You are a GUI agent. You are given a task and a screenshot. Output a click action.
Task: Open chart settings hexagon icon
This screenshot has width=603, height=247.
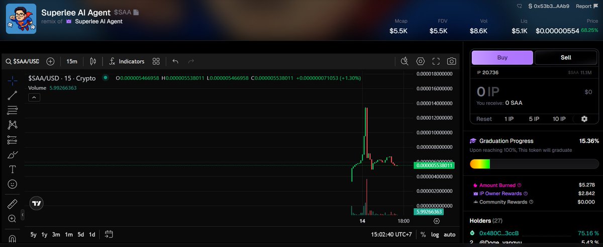click(421, 61)
